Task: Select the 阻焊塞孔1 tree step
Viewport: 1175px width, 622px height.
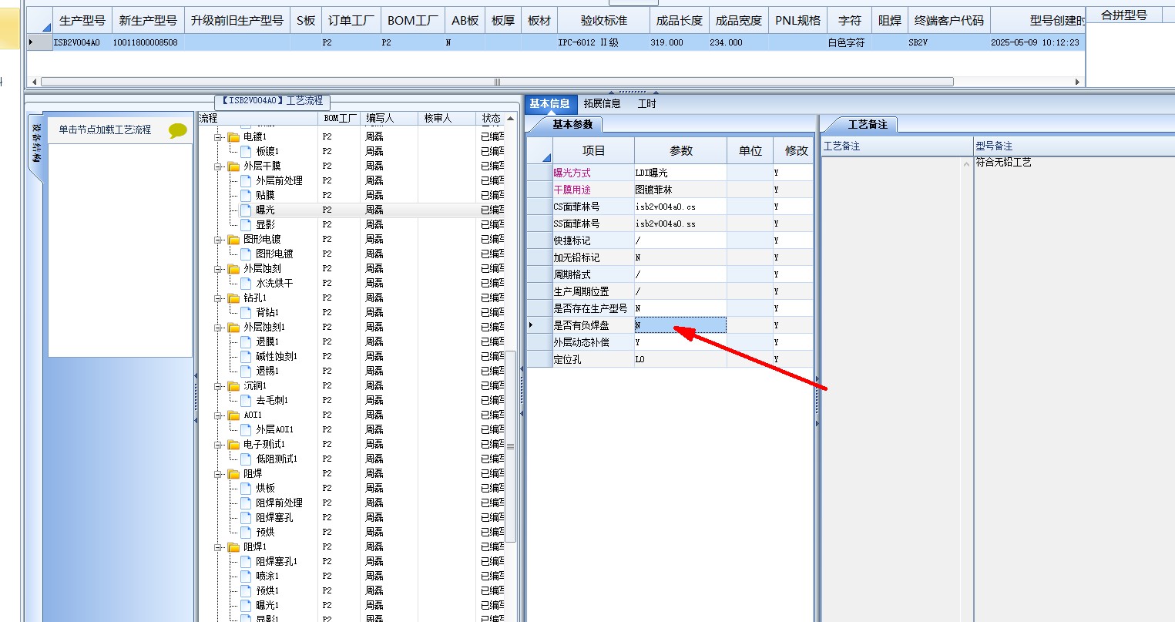Action: coord(277,561)
